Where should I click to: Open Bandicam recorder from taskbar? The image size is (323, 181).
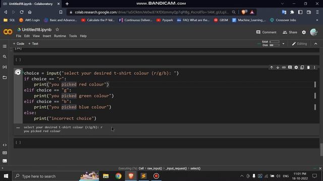click(156, 176)
